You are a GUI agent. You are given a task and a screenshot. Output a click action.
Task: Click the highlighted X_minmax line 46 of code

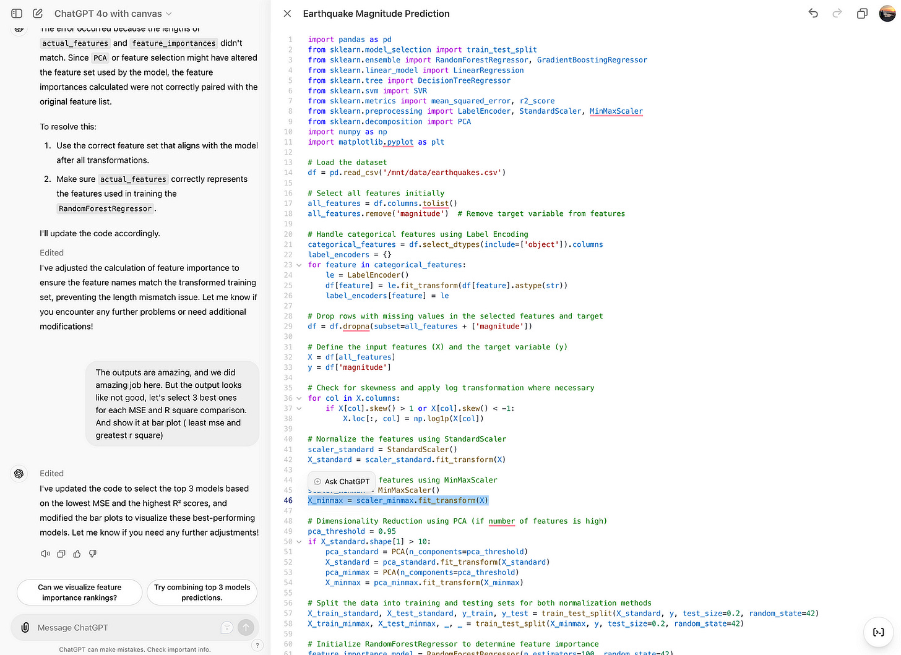pos(398,500)
